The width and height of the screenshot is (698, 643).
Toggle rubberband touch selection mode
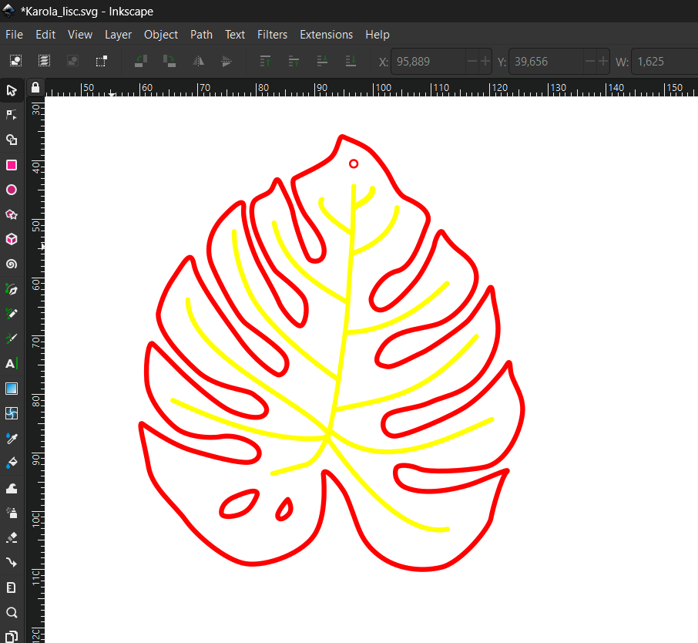click(x=102, y=61)
